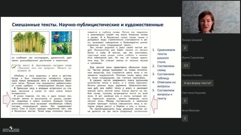This screenshot has width=241, height=135.
Task: Click the caption 'он снабжает нас кислородом, древесиной'
Action: coord(42,59)
